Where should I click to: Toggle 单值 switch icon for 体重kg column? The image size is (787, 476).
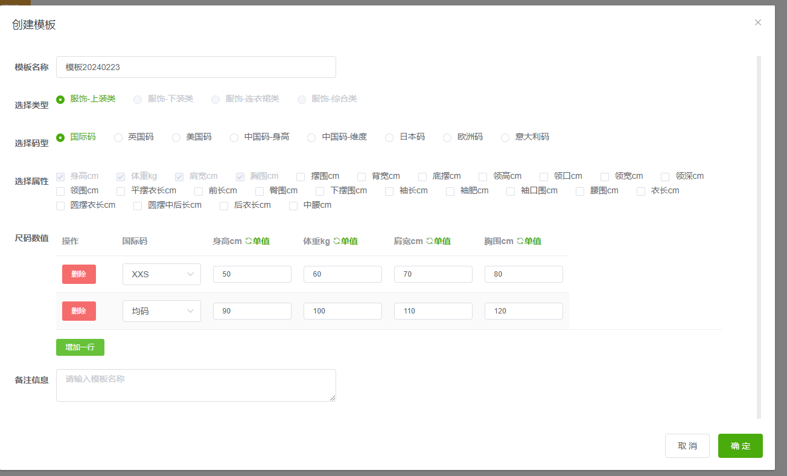[x=336, y=241]
